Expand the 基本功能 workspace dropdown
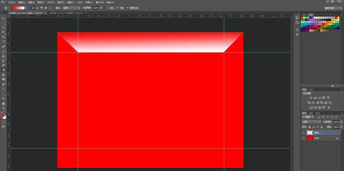The height and width of the screenshot is (171, 344). [333, 8]
